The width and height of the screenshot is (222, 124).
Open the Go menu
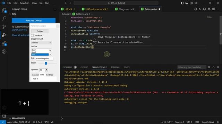[41, 3]
